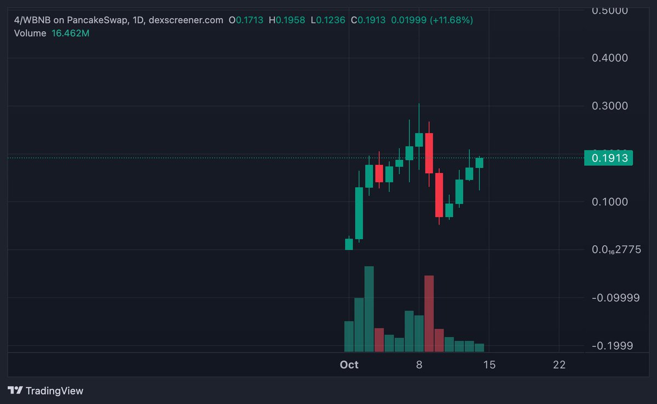Select the 0.1000 price scale mark
This screenshot has width=657, height=404.
click(611, 202)
